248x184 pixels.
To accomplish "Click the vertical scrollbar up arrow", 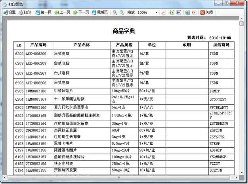I will pyautogui.click(x=242, y=19).
